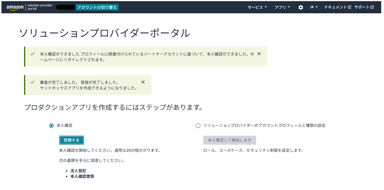This screenshot has width=384, height=190.
Task: Open the アプリ dropdown menu
Action: (282, 7)
